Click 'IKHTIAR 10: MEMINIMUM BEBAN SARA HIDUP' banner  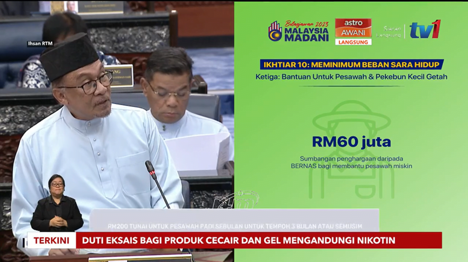click(351, 64)
